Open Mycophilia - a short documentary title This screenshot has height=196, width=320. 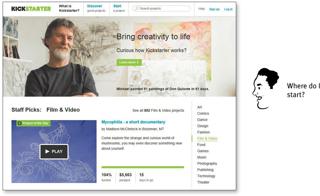coord(133,122)
